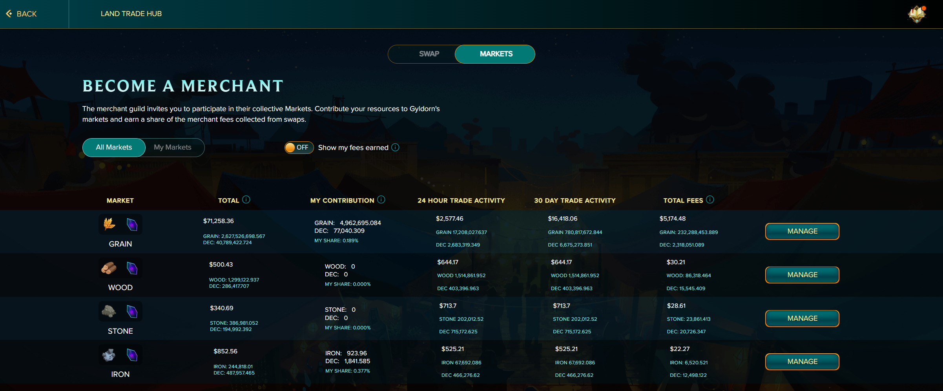Click the GRAIN market label
This screenshot has height=391, width=943.
(120, 244)
